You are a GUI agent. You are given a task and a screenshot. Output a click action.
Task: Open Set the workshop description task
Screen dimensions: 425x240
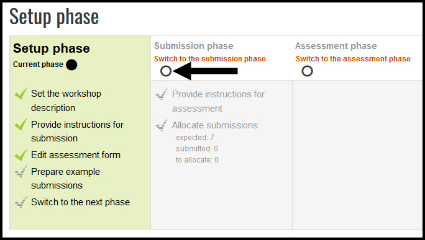tap(66, 100)
